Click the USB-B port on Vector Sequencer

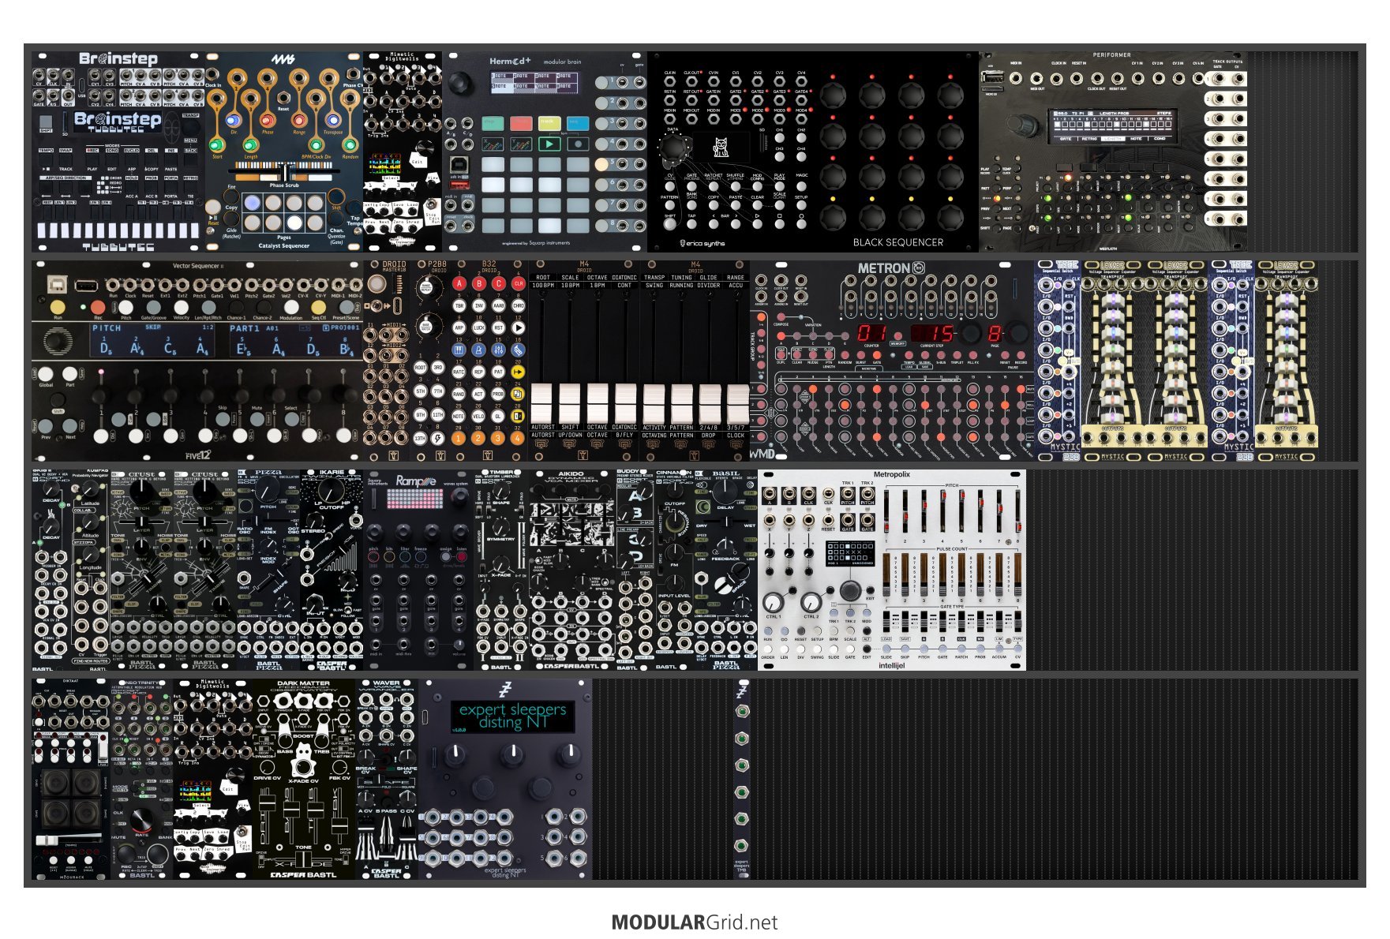(58, 283)
